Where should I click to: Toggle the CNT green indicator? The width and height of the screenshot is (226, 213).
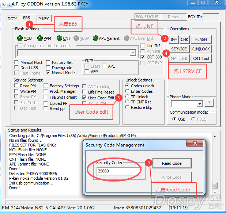pos(59,38)
